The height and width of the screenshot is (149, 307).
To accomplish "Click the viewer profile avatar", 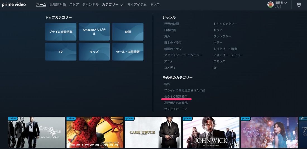I will pyautogui.click(x=270, y=4).
